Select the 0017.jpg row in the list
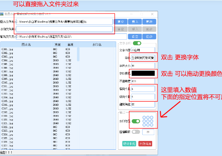Image resolution: width=222 pixels, height=156 pixels. click(39, 109)
